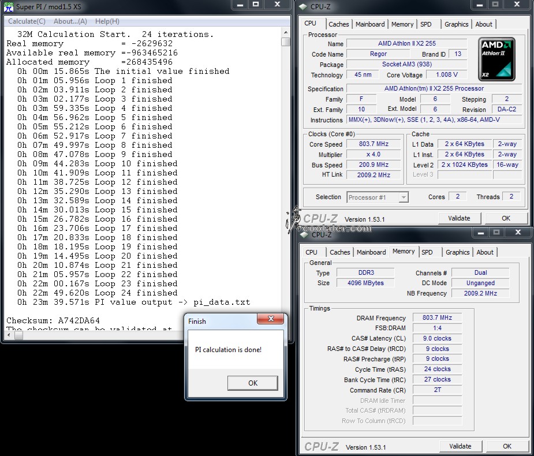This screenshot has width=534, height=456.
Task: Click the '1:4' FSB:DRAM value
Action: coord(437,328)
